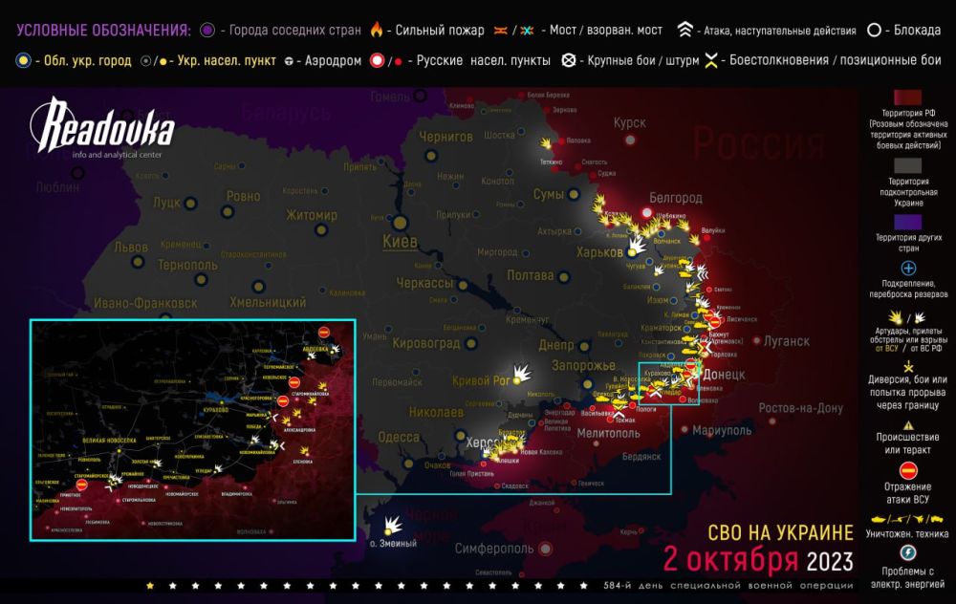This screenshot has height=604, width=956.
Task: Click the 'Киев' city label
Action: [x=399, y=242]
